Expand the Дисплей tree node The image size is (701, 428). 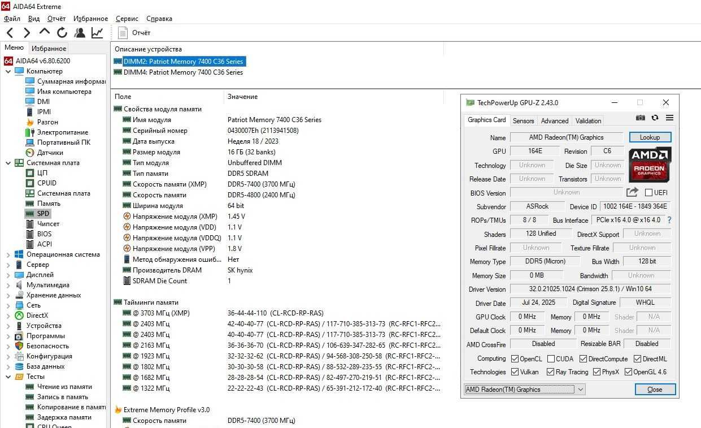(x=8, y=275)
